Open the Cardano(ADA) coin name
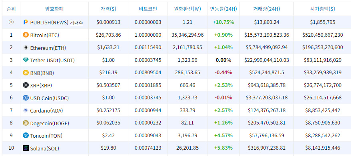The width and height of the screenshot is (351, 156). (46, 111)
